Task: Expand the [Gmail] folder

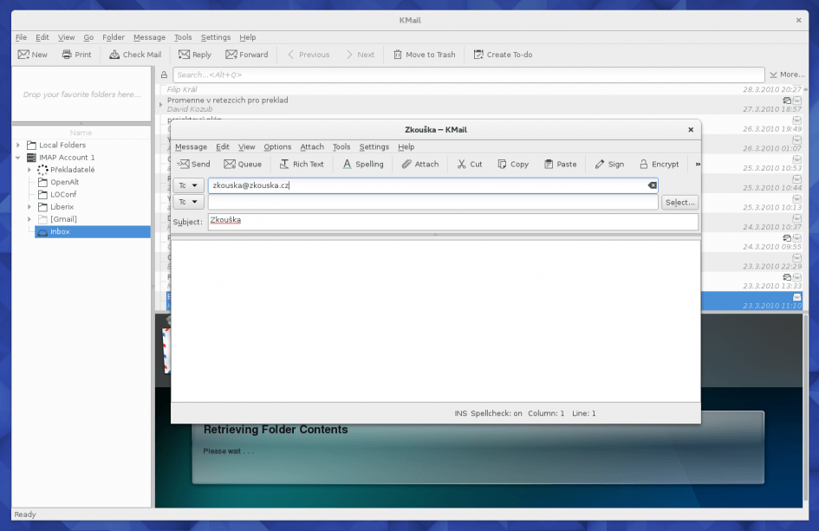Action: point(29,219)
